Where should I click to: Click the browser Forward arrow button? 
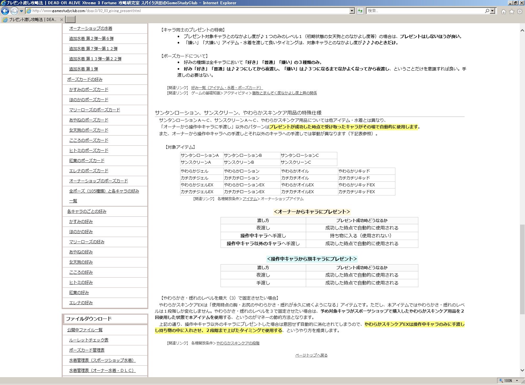pyautogui.click(x=14, y=11)
